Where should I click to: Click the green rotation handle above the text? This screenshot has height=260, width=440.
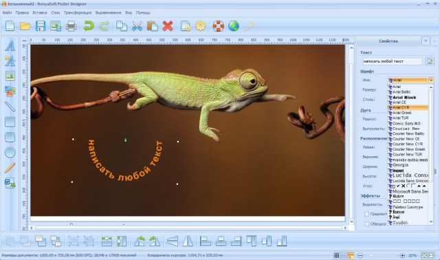click(x=125, y=140)
